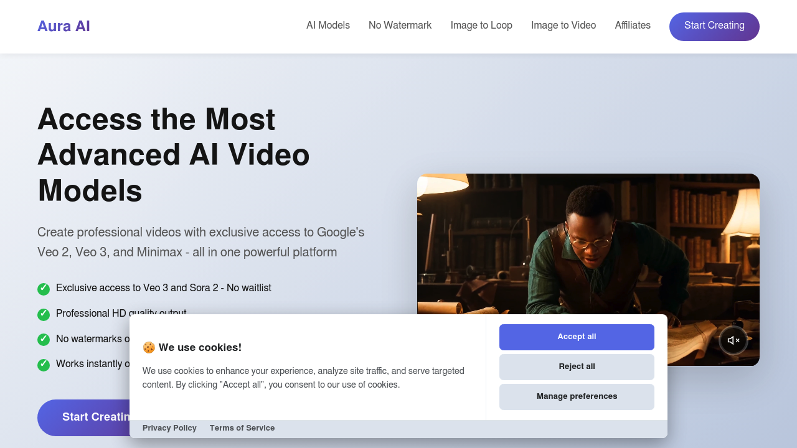Select No Watermark in the navigation
Viewport: 797px width, 448px height.
coord(400,26)
